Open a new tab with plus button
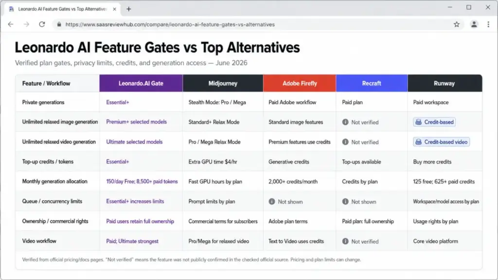The image size is (498, 280). tap(128, 9)
